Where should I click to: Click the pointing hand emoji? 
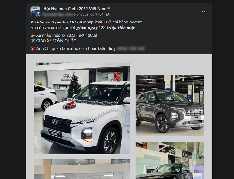point(32,36)
